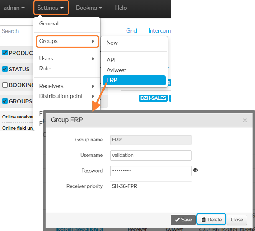Expand the Groups submenu
This screenshot has width=255, height=231.
[x=67, y=41]
